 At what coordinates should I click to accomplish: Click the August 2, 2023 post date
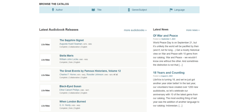click(x=167, y=76)
